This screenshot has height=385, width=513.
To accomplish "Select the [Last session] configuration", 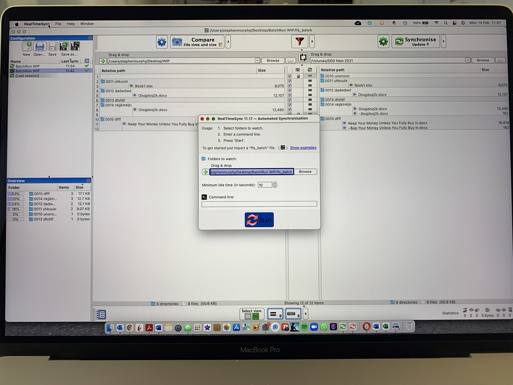I will click(50, 76).
